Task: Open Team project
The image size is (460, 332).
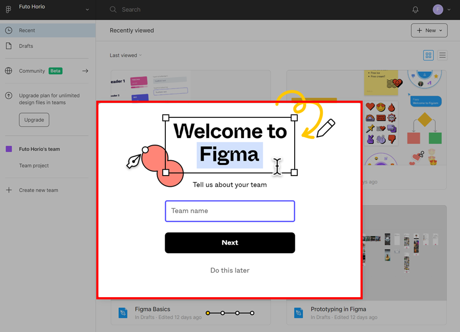Action: point(34,165)
